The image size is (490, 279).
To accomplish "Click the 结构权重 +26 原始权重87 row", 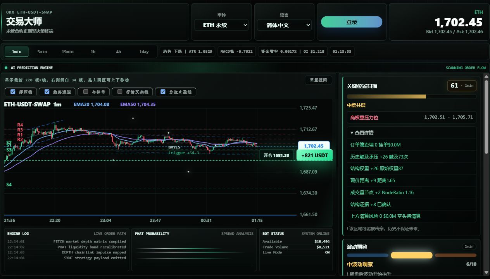I will click(x=412, y=169).
